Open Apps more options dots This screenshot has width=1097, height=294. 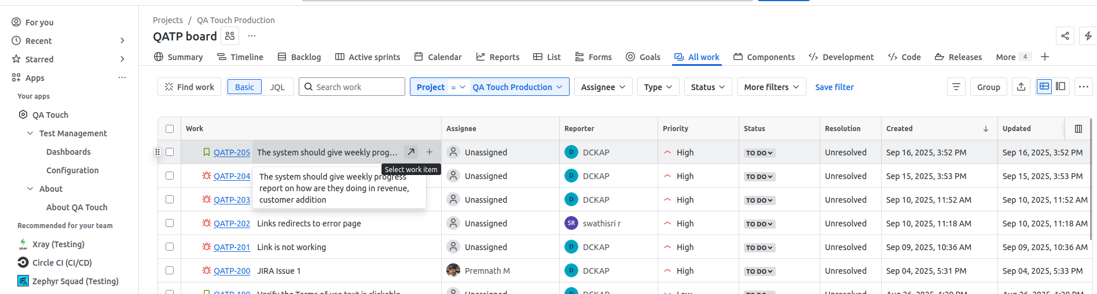[x=122, y=77]
